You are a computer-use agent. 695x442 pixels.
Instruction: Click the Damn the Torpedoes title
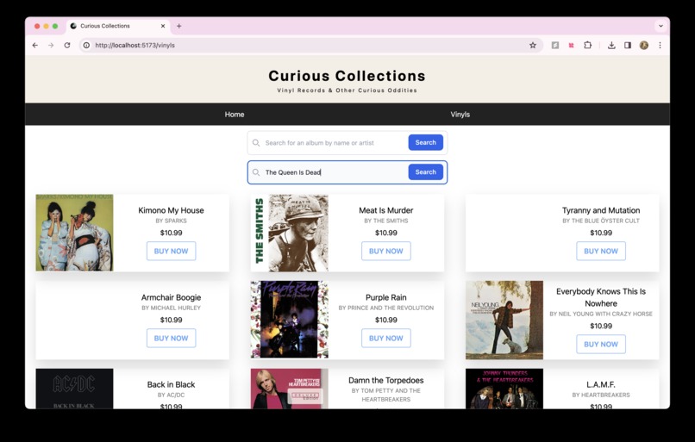(386, 381)
